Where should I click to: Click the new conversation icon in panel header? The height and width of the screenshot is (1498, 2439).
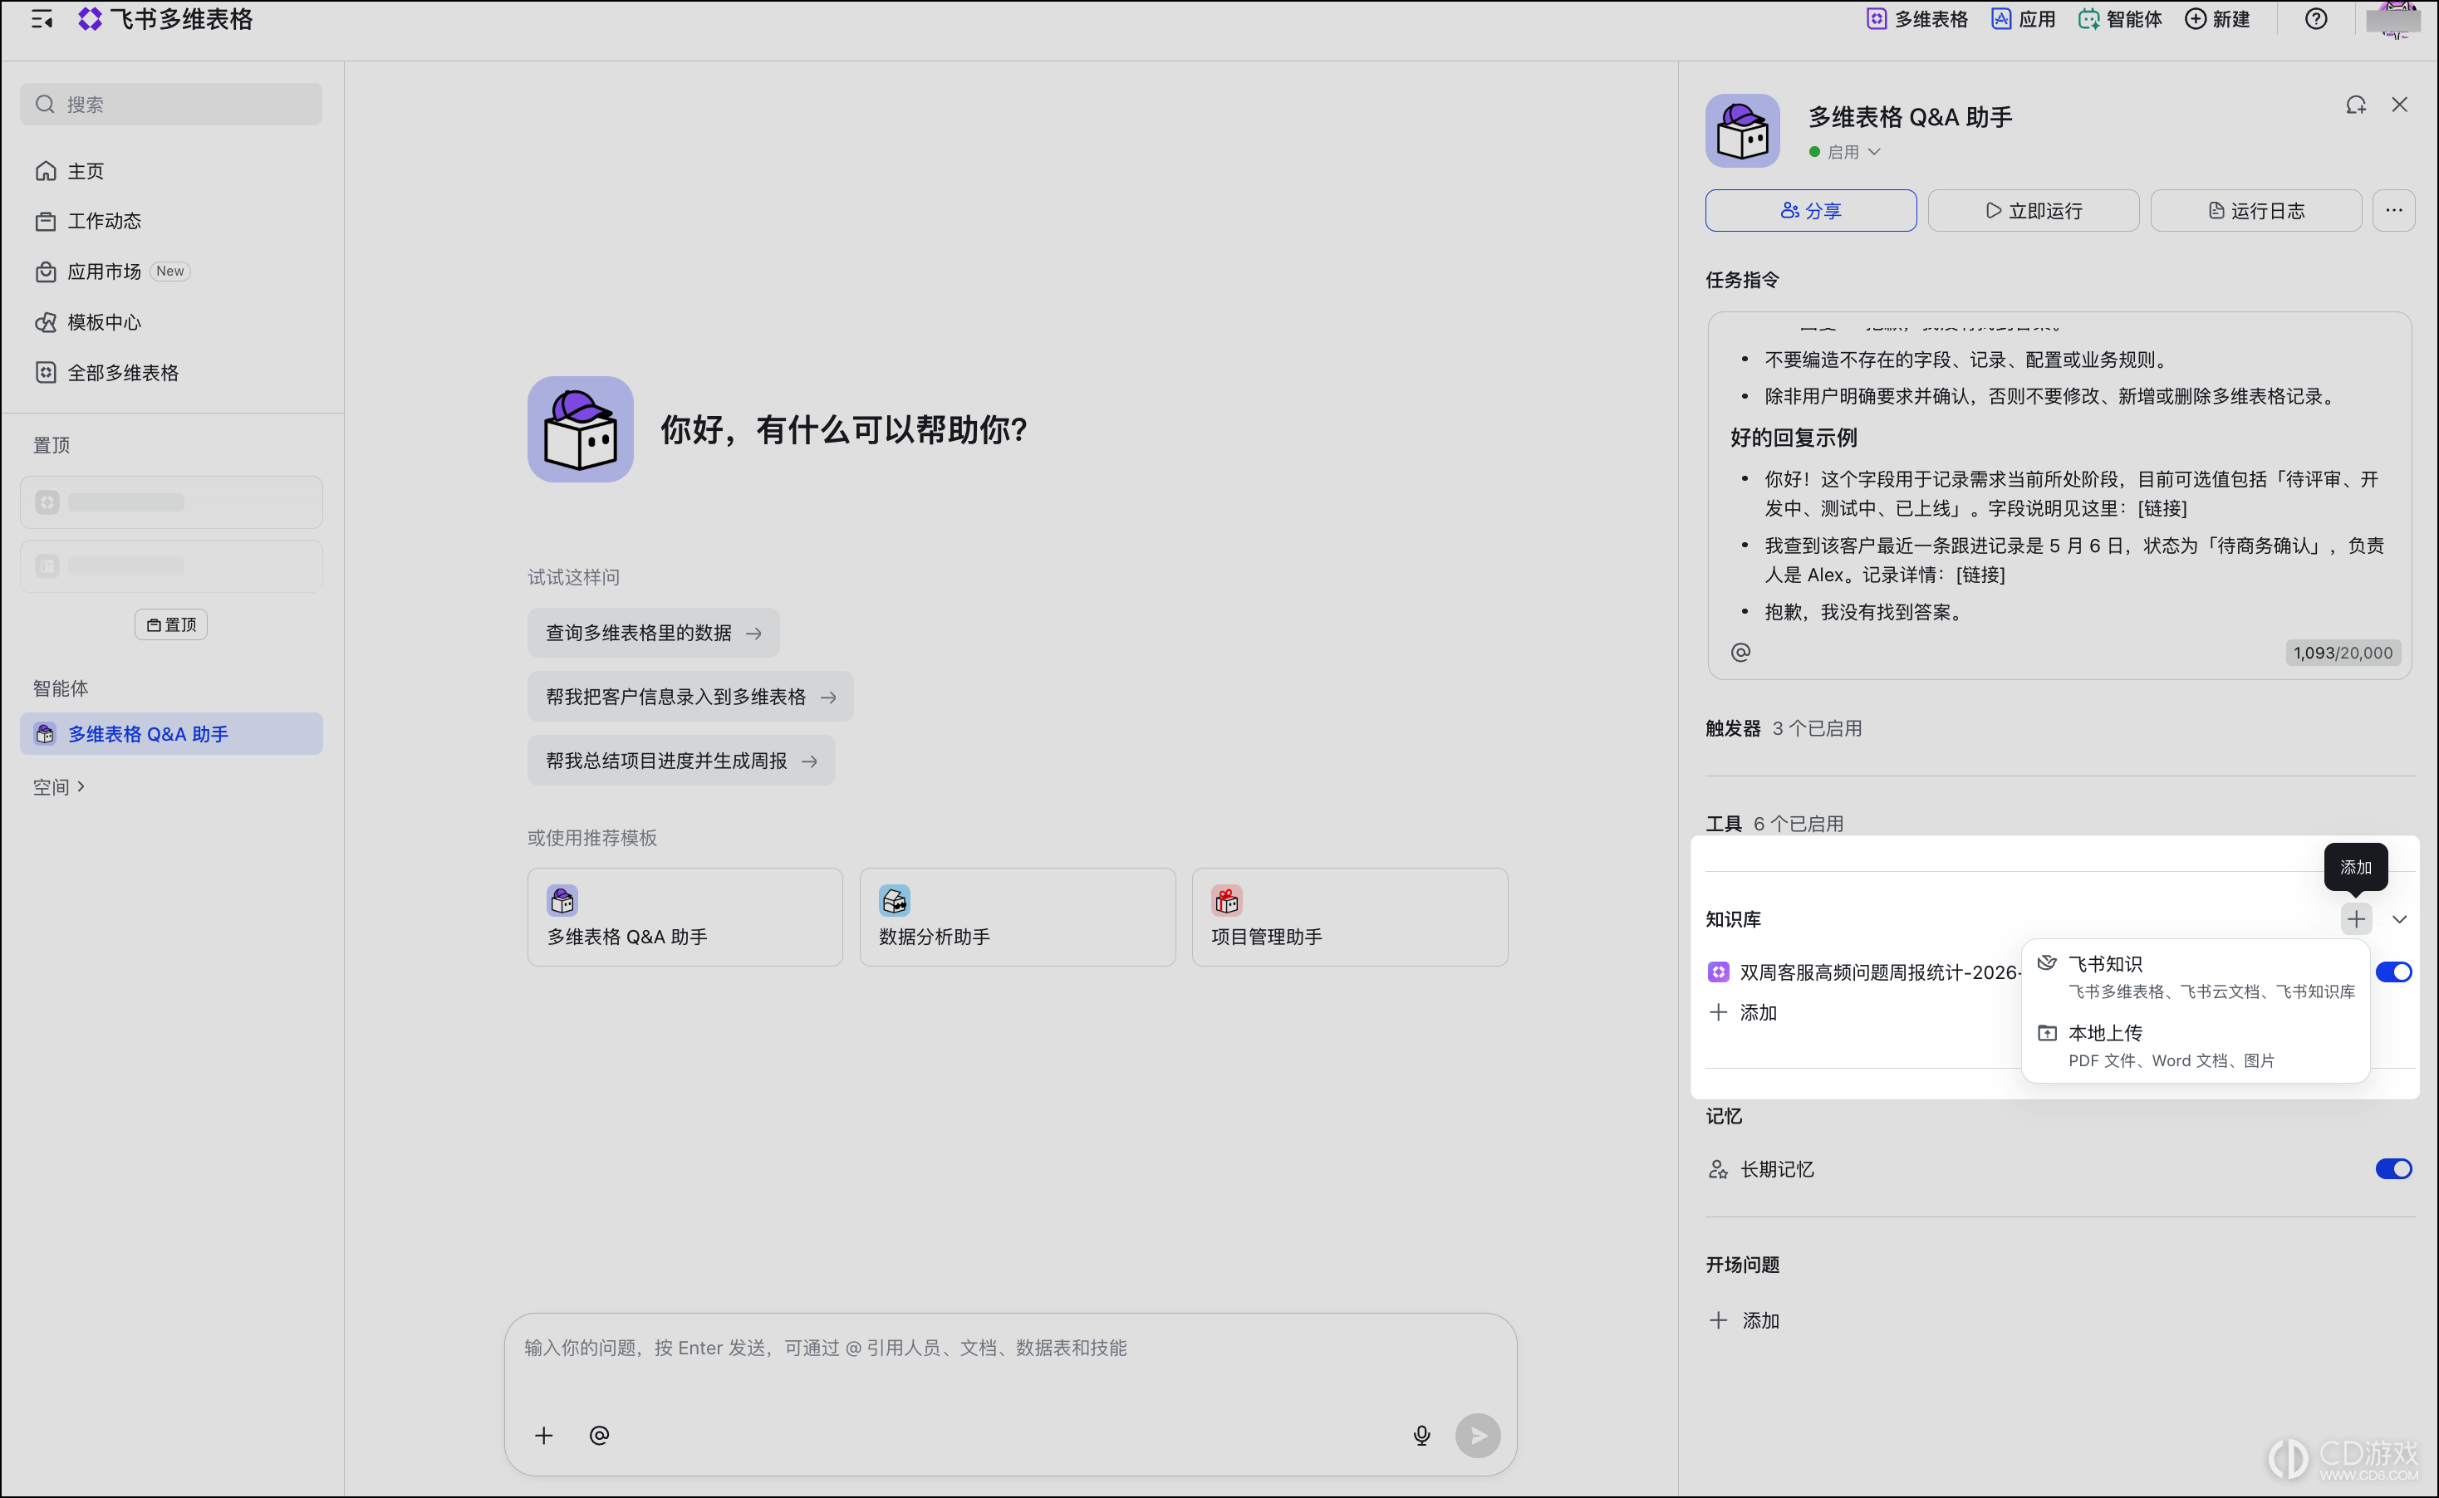[x=2356, y=105]
